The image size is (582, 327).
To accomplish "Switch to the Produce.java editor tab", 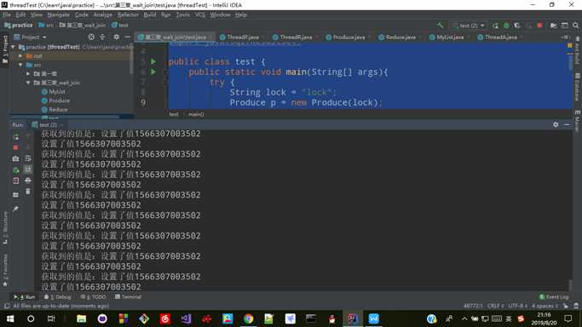I will click(349, 37).
